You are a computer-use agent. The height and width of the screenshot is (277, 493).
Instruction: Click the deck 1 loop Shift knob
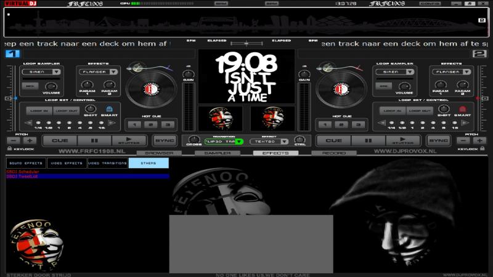point(90,109)
